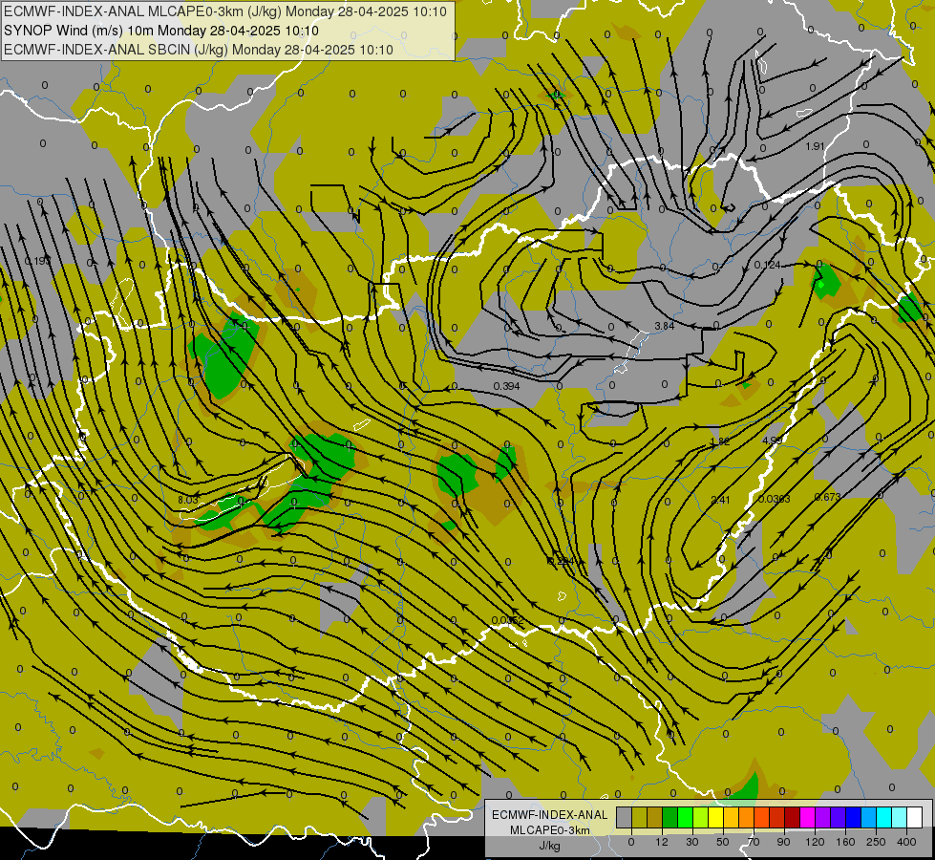935x860 pixels.
Task: Select the dark red legend swatch
Action: click(793, 817)
